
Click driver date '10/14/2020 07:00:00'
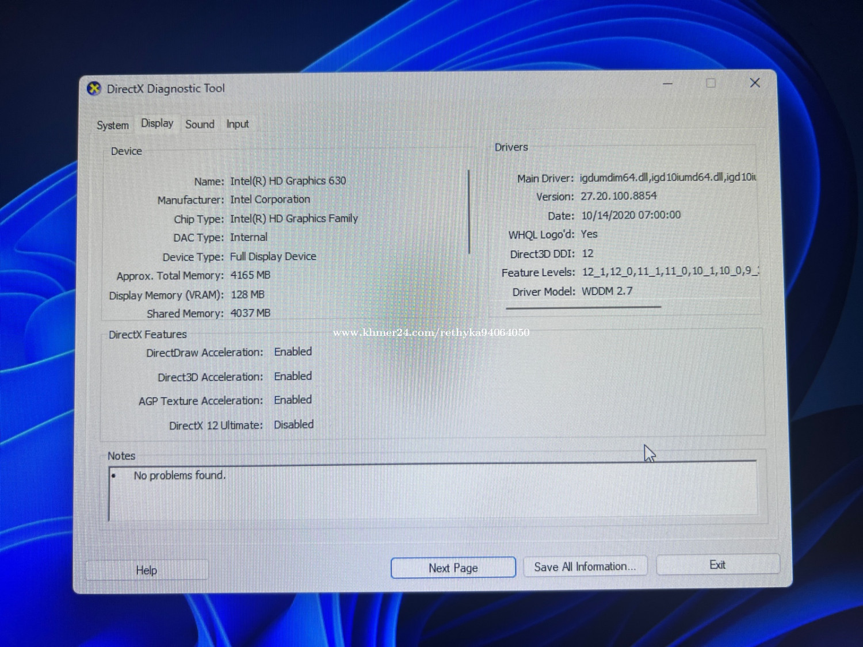pos(631,215)
